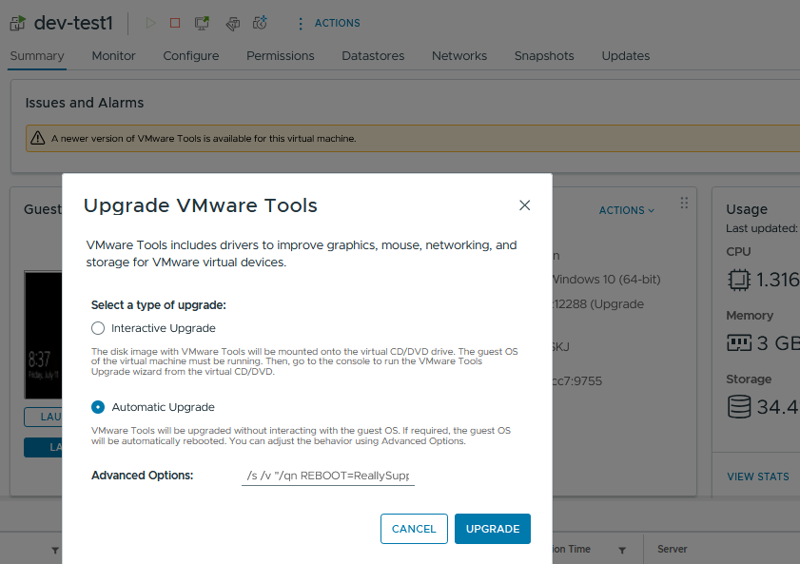The width and height of the screenshot is (800, 564).
Task: Click the 'Usage' panel heading
Action: pos(747,209)
